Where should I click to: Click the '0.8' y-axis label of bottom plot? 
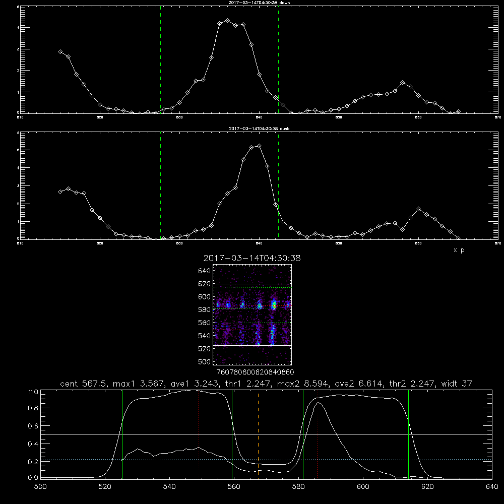(x=33, y=408)
